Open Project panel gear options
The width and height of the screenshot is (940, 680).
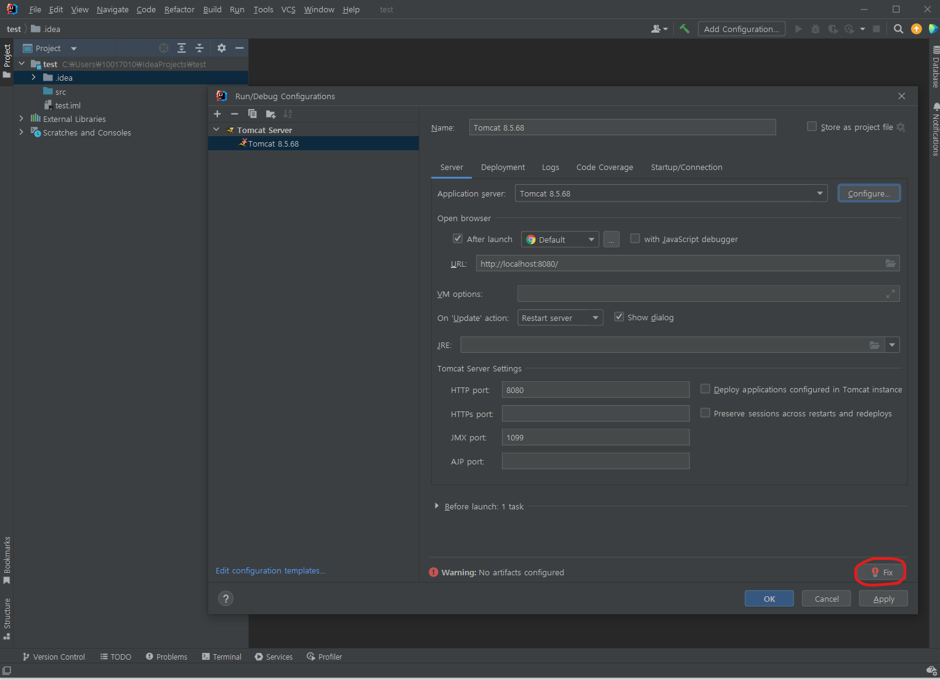click(222, 48)
